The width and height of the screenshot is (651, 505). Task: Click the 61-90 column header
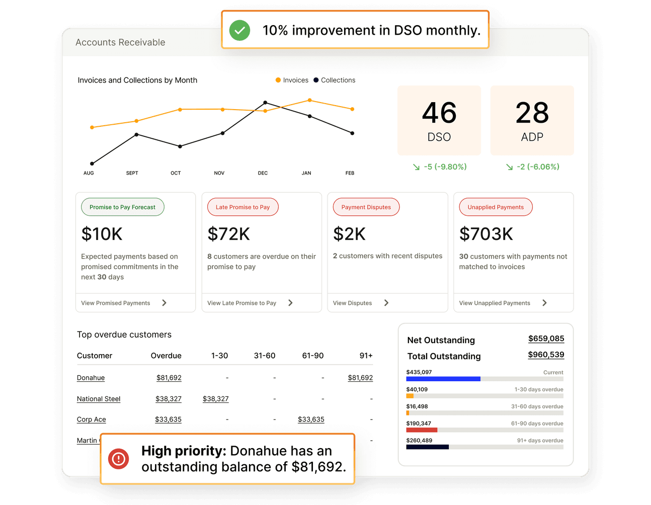[x=313, y=356]
